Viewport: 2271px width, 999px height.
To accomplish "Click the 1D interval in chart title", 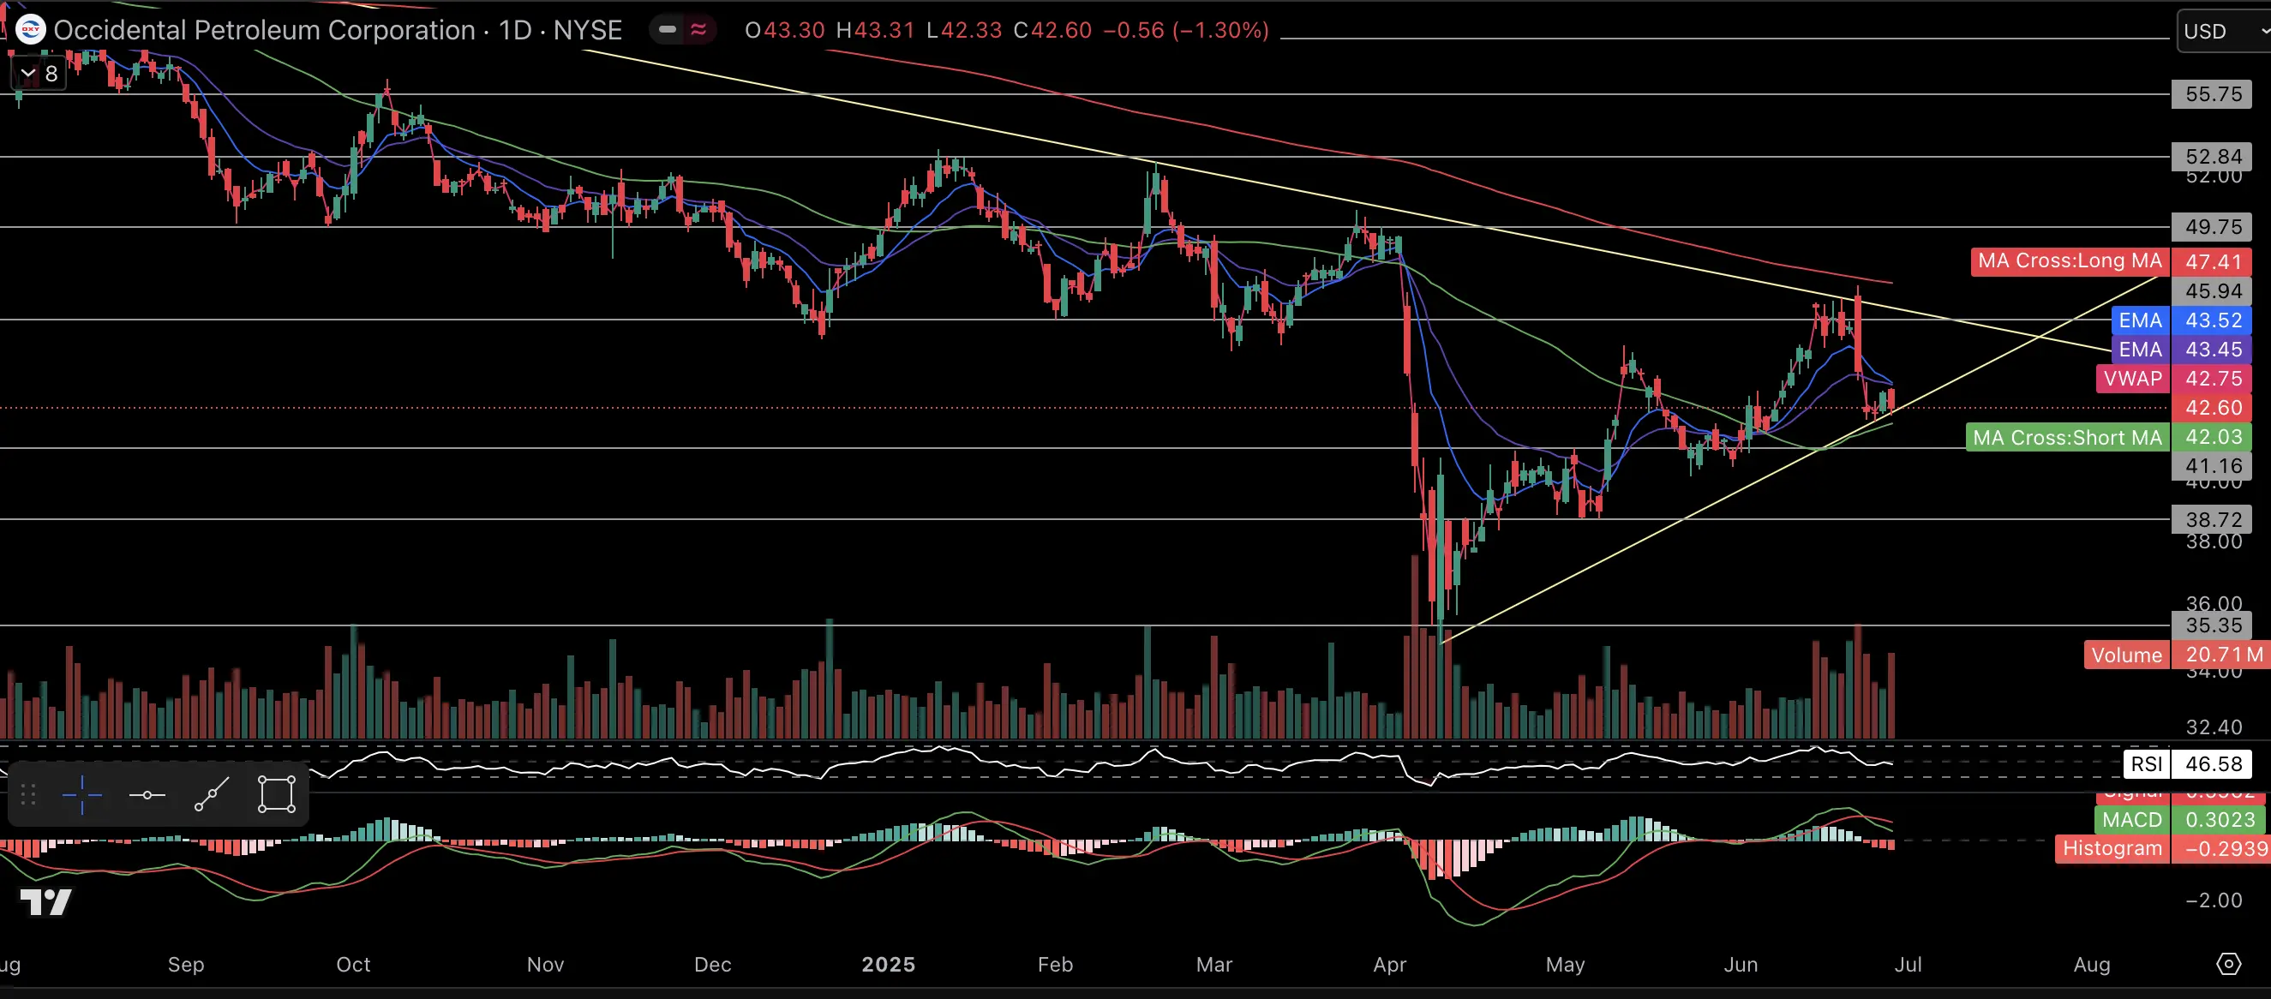I will pyautogui.click(x=515, y=30).
